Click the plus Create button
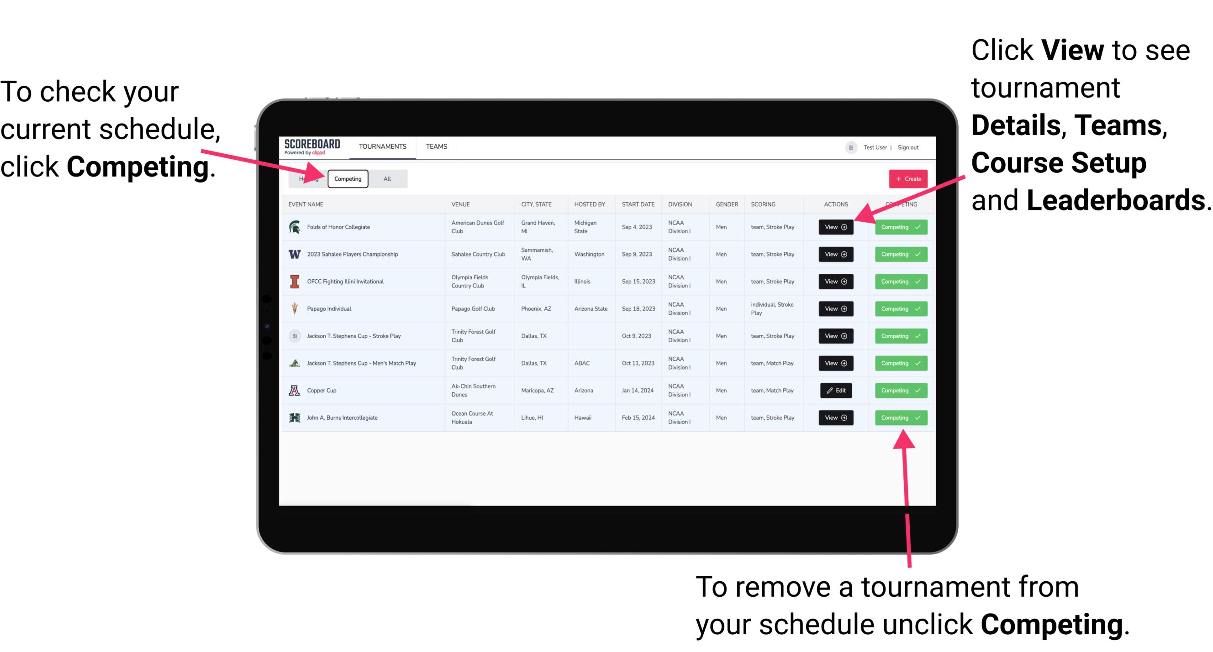The image size is (1213, 652). (x=905, y=178)
